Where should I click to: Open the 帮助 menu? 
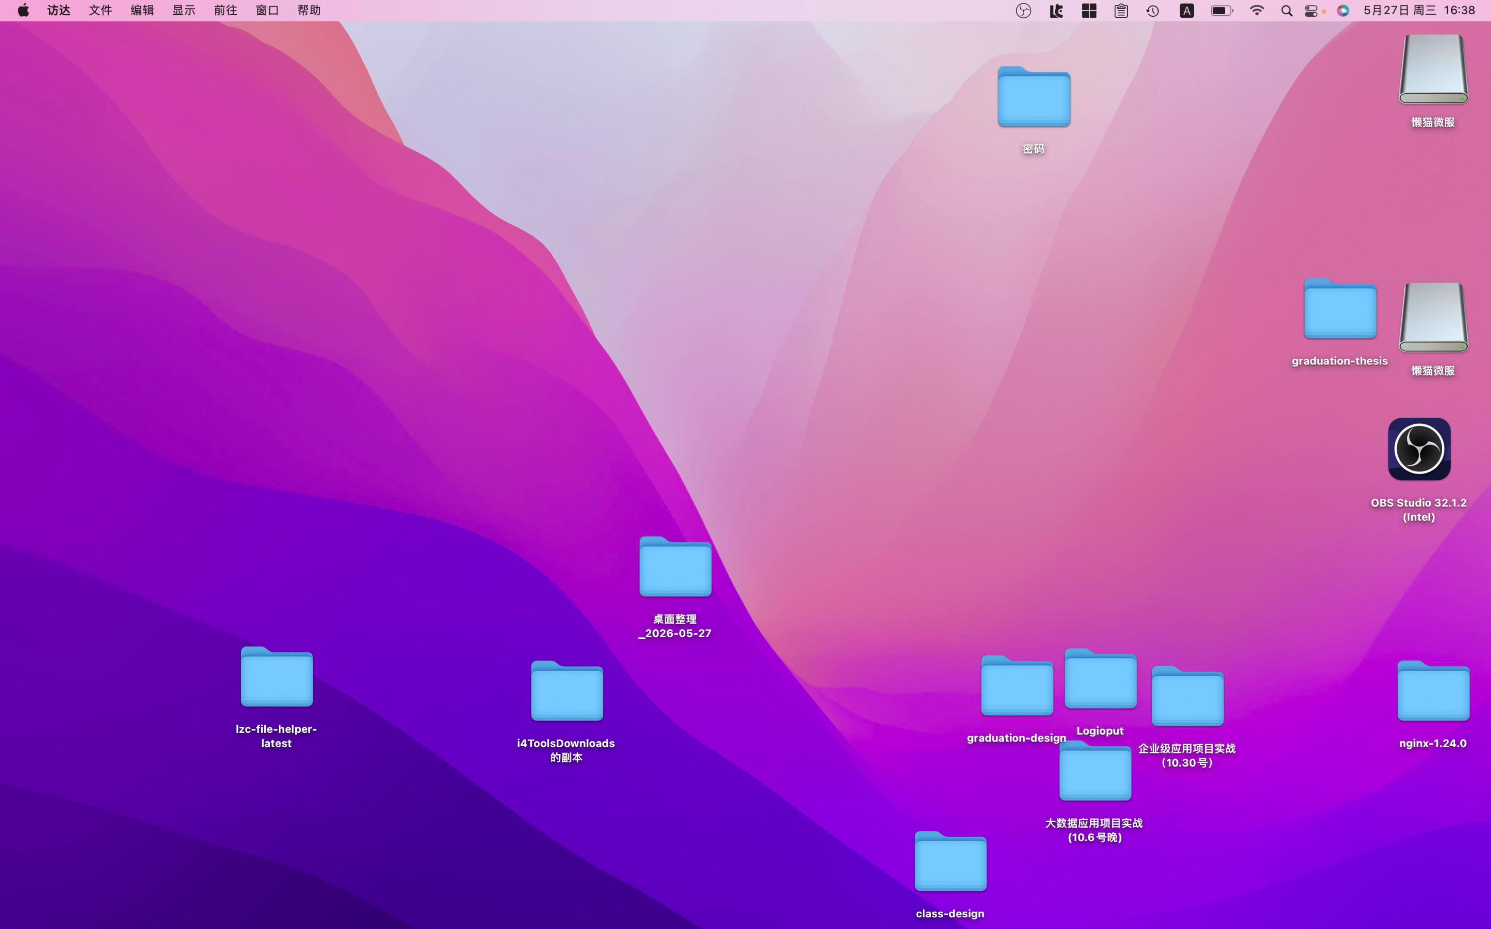309,10
